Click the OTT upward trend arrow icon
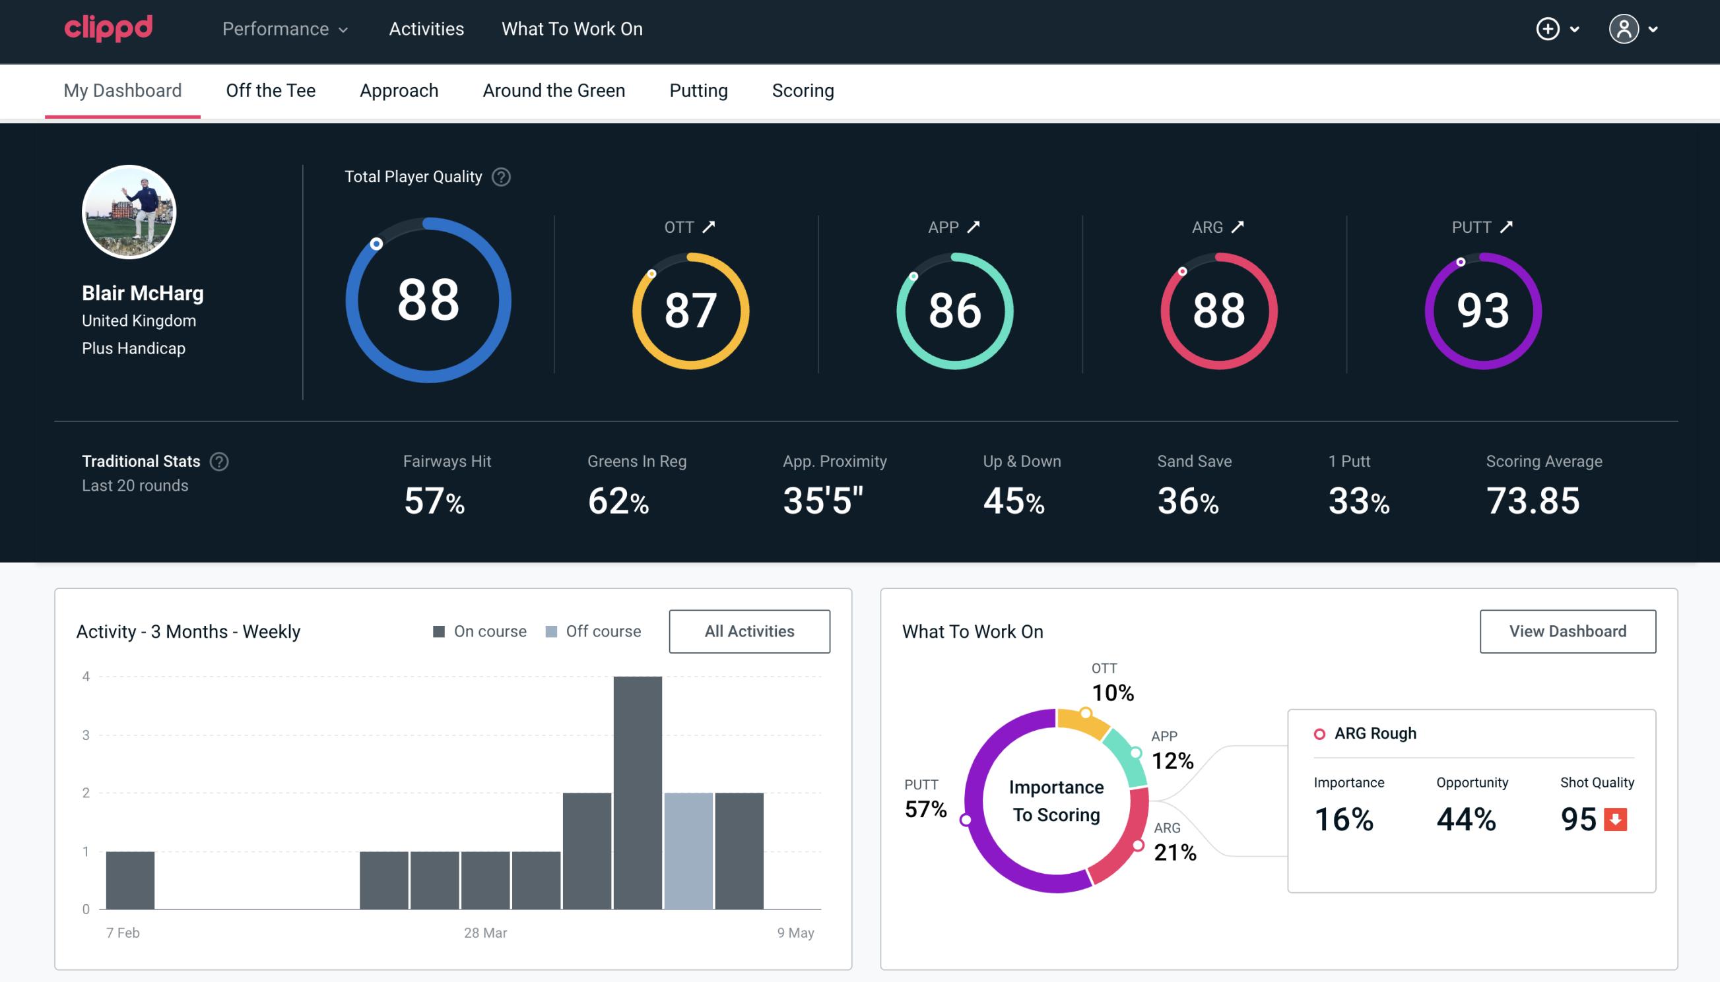This screenshot has width=1720, height=982. (709, 226)
